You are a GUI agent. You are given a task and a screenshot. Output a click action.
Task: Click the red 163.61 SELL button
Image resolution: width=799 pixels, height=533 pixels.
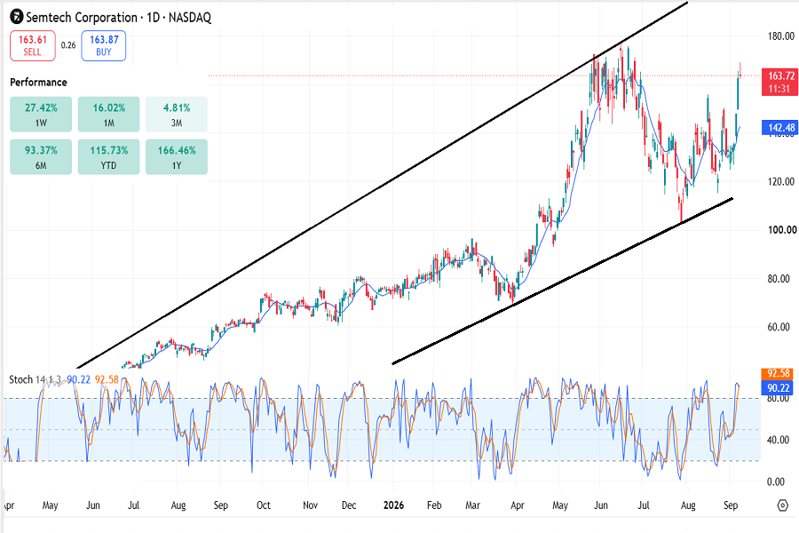tap(33, 46)
